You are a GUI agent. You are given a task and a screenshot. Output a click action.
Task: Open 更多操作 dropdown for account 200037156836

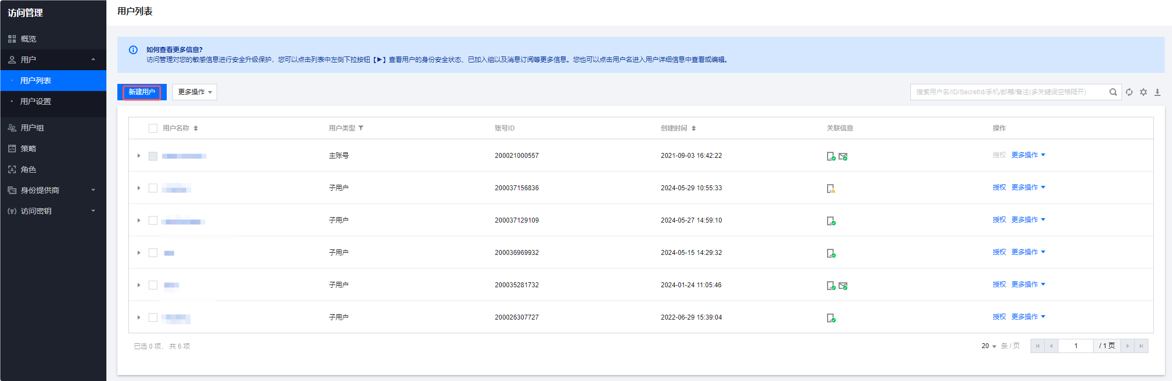(x=1028, y=187)
